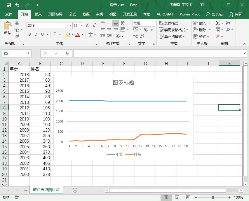This screenshot has width=249, height=201.
Task: Adjust the zoom slider in the status bar
Action: point(213,197)
